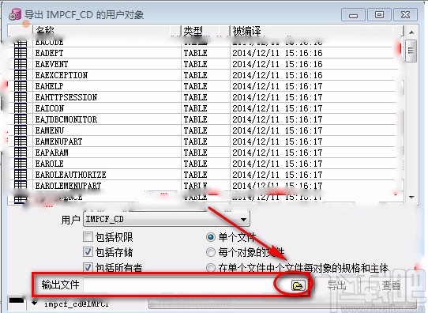Select the table icon of EAJDBCMONITOR row
The width and height of the screenshot is (428, 313).
[x=21, y=119]
